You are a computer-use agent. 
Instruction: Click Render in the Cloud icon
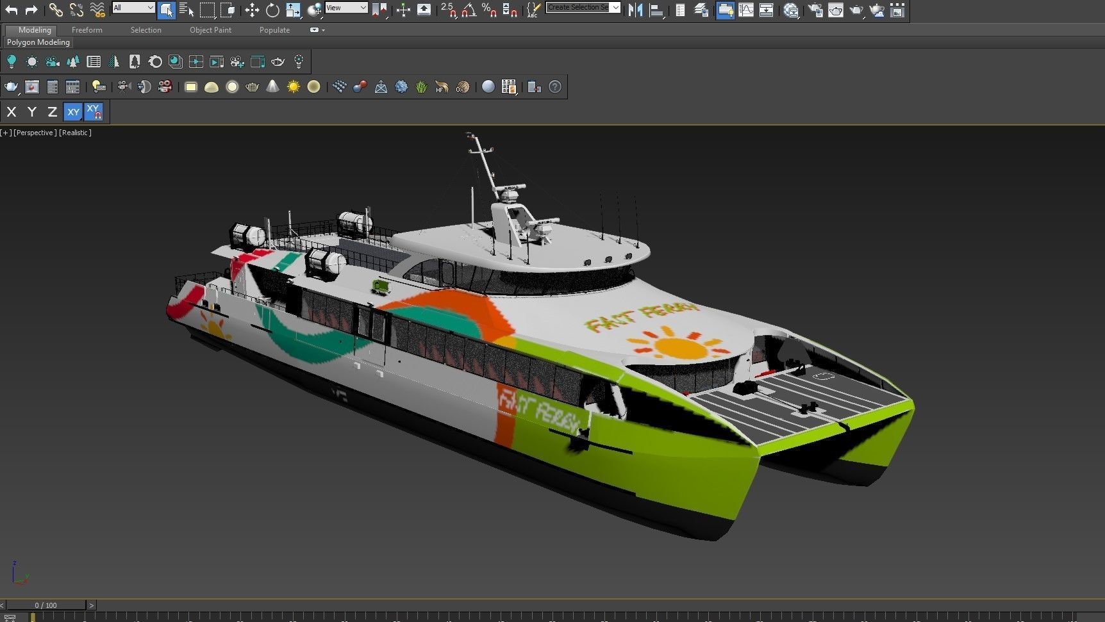877,10
